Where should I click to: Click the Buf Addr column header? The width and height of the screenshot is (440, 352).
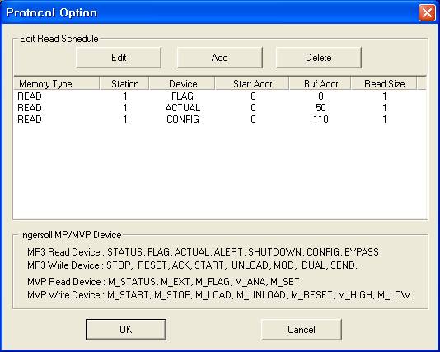321,83
